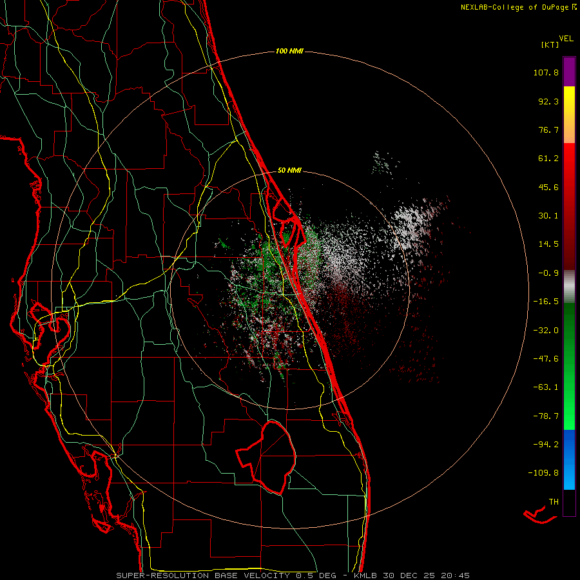Click the -94.2 velocity scale value

tap(546, 444)
